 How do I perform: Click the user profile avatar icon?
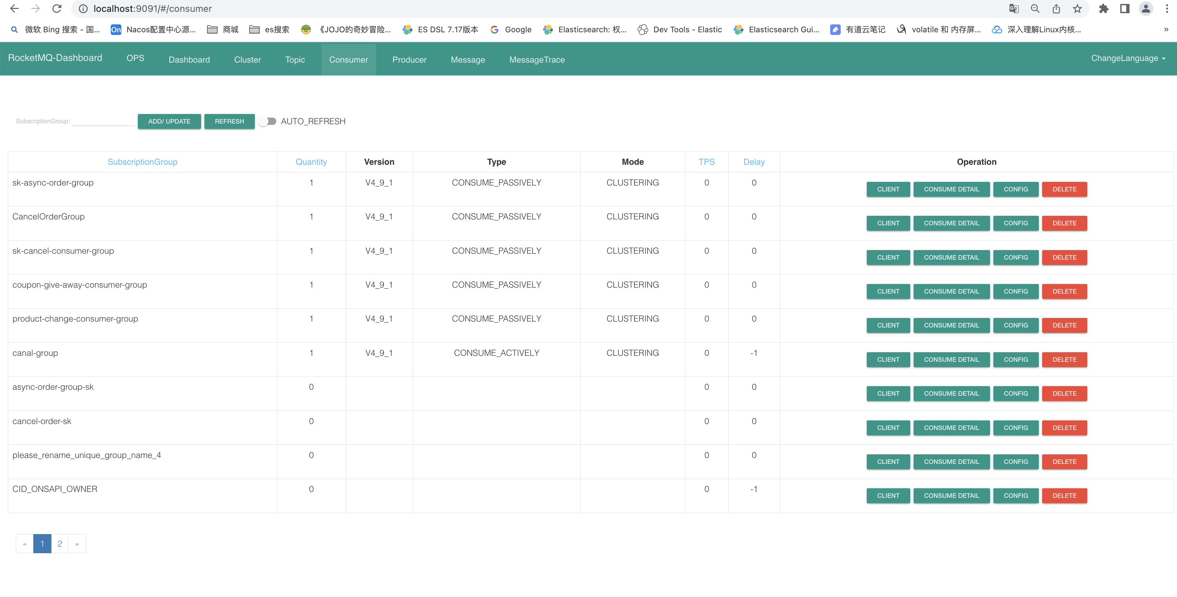pyautogui.click(x=1145, y=9)
